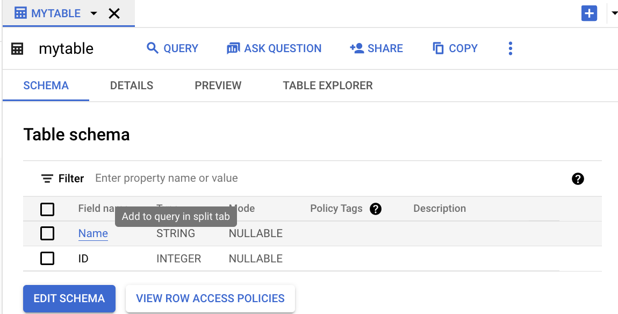The width and height of the screenshot is (618, 314).
Task: Add a new editor tab with plus icon
Action: (589, 13)
